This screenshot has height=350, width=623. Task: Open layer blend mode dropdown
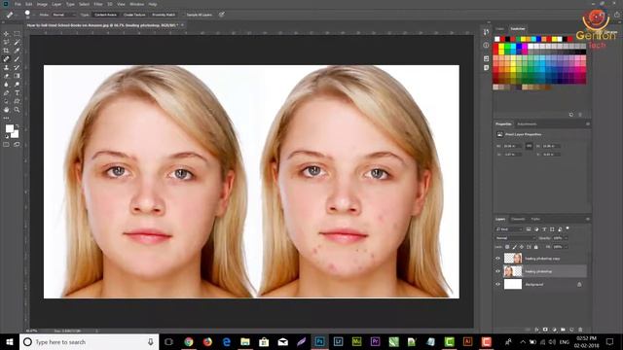pos(515,238)
